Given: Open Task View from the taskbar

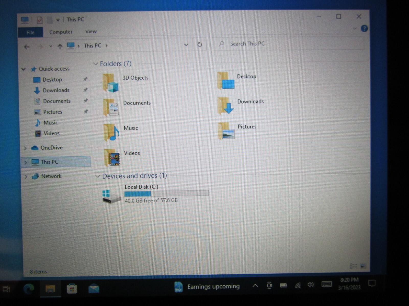Looking at the screenshot, I should click(x=6, y=289).
